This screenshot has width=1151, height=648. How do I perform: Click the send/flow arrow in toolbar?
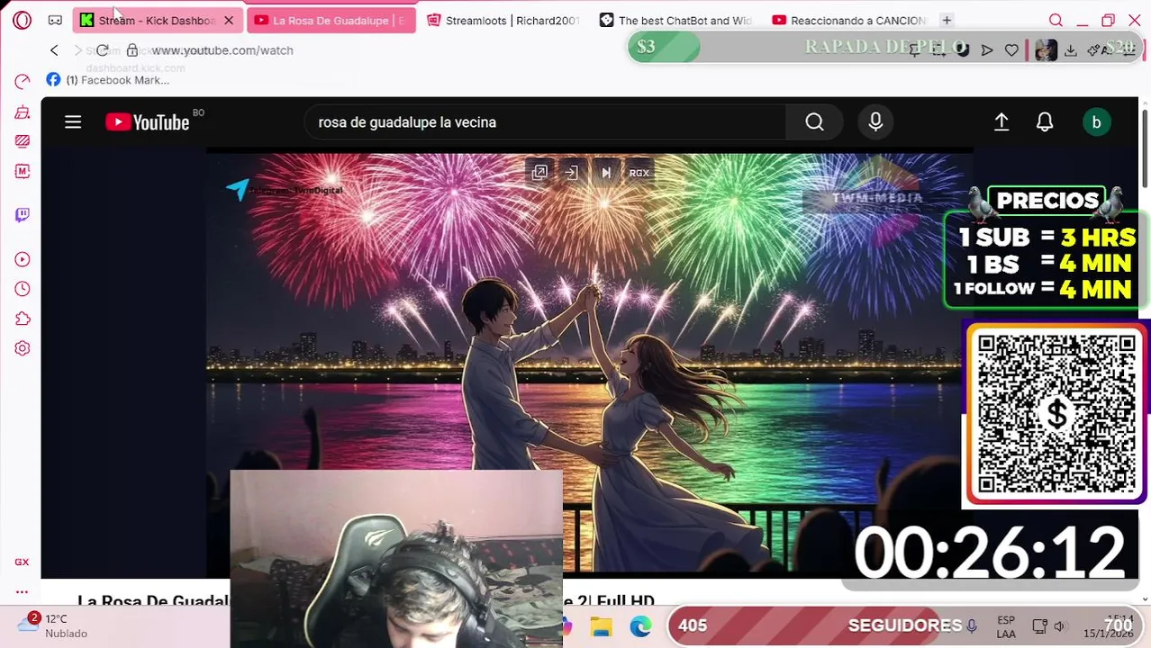987,50
